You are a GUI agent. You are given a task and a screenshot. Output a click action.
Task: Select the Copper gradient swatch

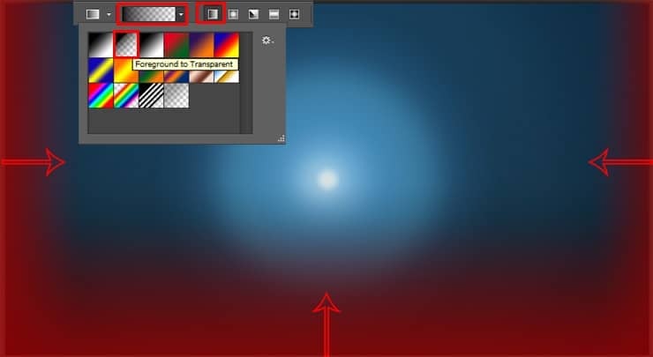201,76
